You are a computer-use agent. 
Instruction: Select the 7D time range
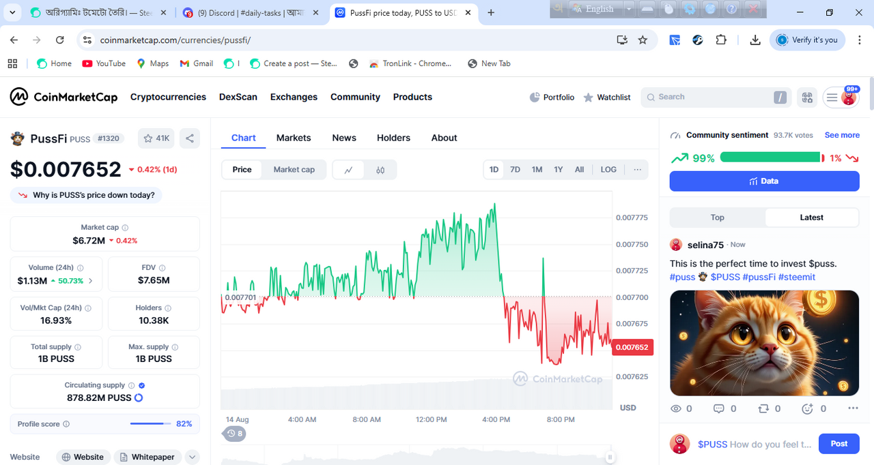tap(516, 170)
